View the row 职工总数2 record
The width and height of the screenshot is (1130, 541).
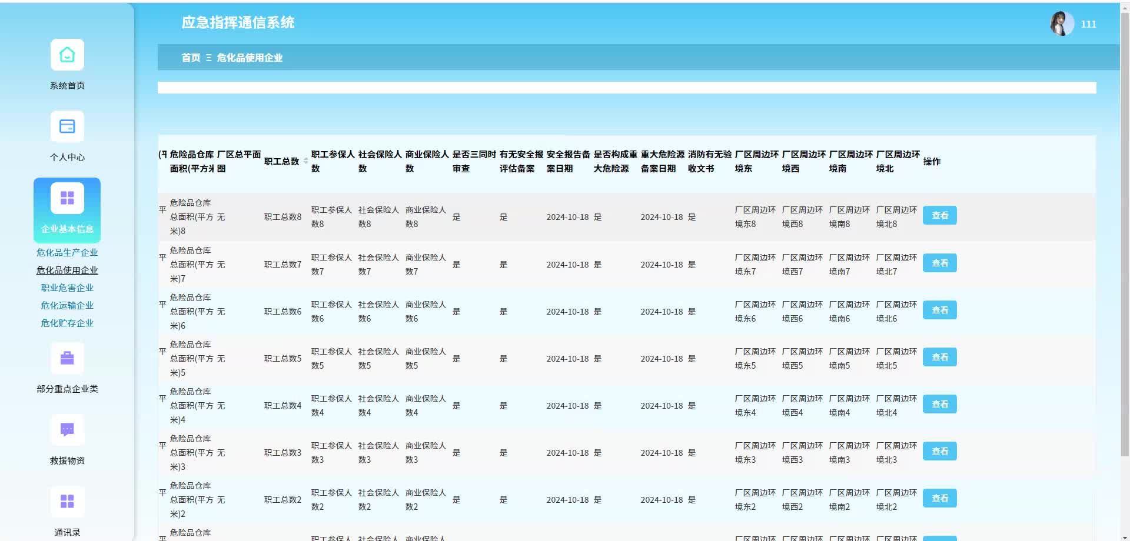point(939,498)
